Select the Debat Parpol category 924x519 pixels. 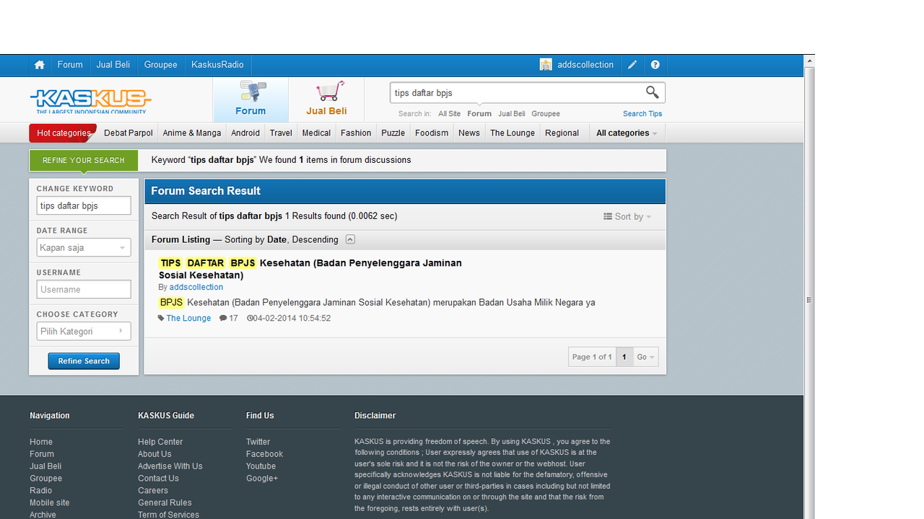[128, 133]
